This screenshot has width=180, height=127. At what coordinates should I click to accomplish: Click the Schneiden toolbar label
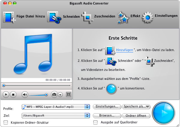[x=71, y=17]
